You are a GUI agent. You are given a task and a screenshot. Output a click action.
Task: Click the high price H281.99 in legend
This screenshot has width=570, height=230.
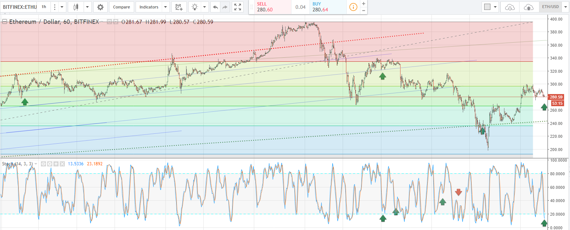tap(156, 22)
